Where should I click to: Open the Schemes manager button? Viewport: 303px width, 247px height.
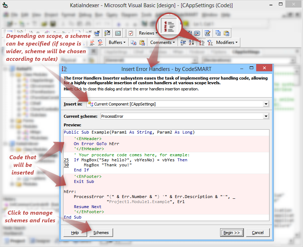coord(101,233)
